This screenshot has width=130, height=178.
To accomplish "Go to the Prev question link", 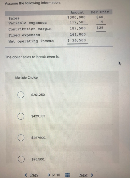I will pos(34,175).
